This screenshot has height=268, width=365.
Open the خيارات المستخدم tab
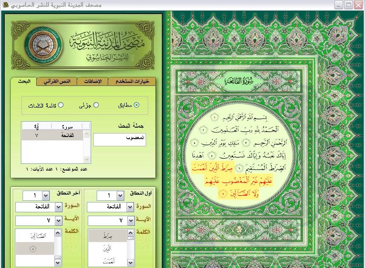coord(132,81)
